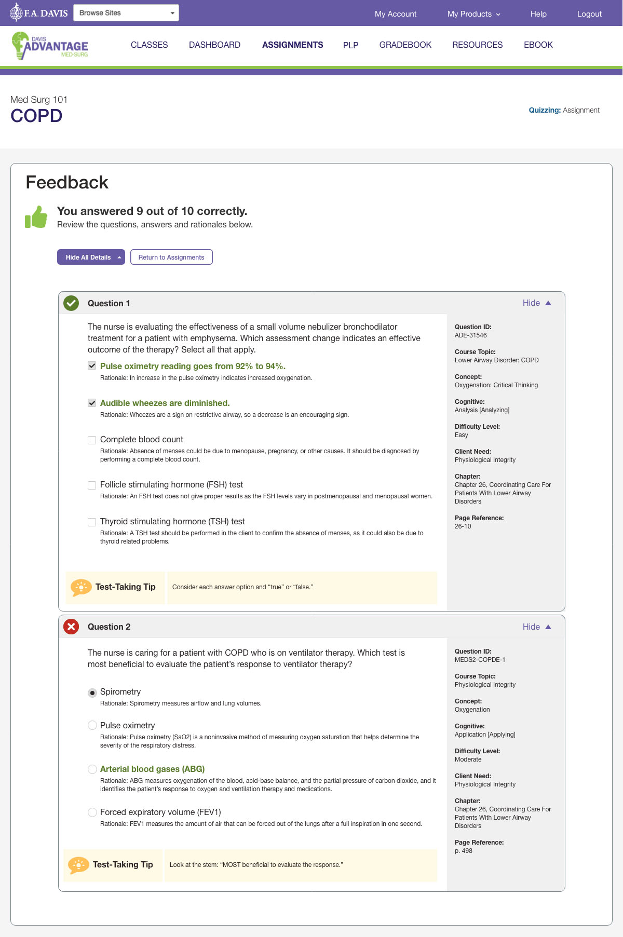Open the Browse Sites dropdown
The image size is (623, 937).
click(126, 13)
